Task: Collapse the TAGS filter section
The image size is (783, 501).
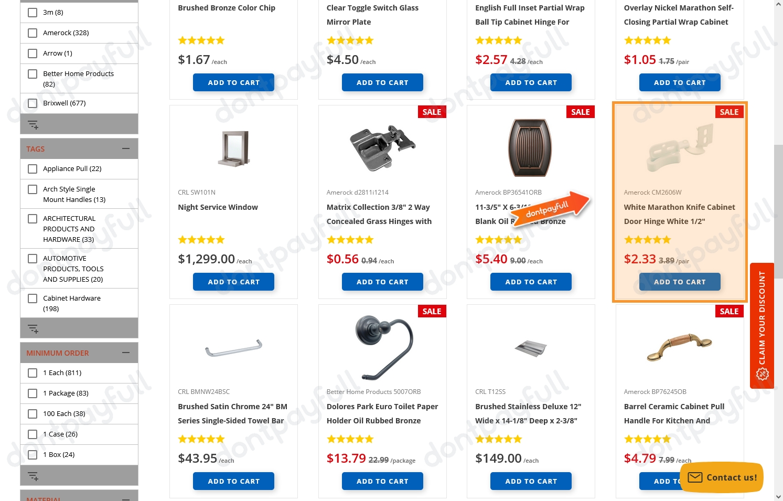Action: point(126,148)
